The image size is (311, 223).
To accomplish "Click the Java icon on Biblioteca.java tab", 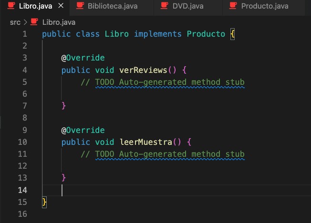I will click(x=80, y=6).
